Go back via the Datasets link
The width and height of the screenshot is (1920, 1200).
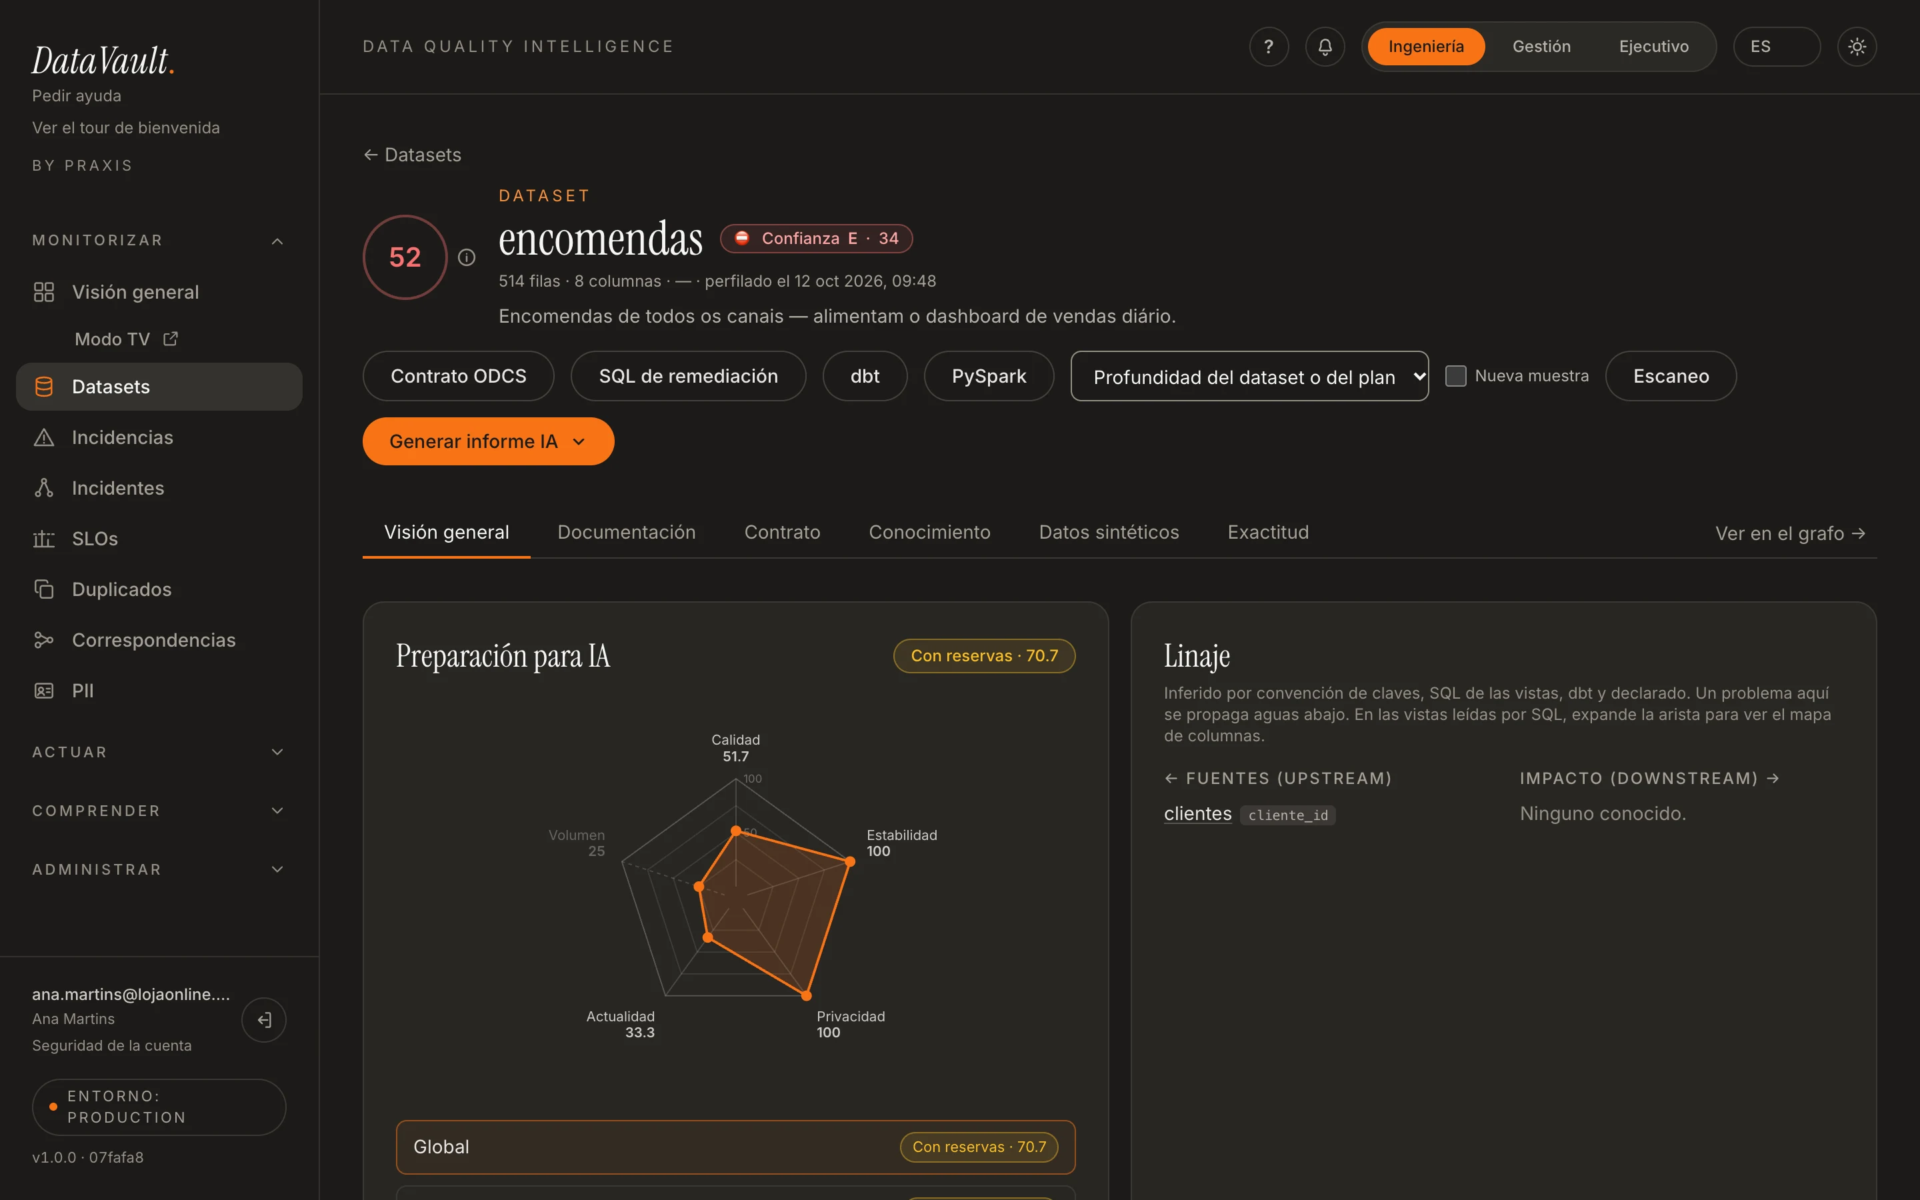[x=412, y=155]
